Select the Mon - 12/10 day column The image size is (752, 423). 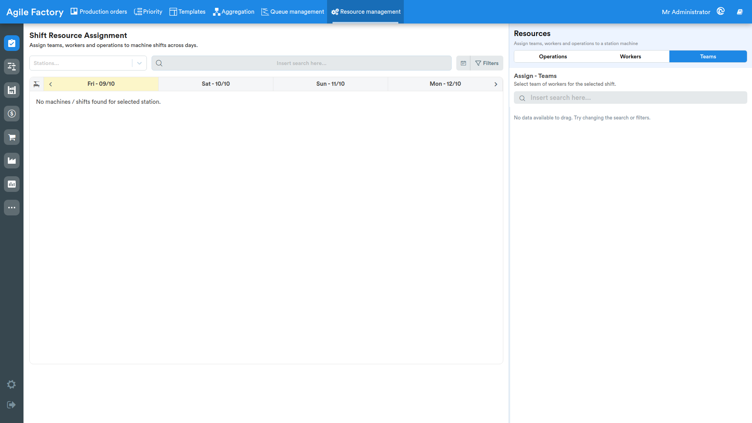pyautogui.click(x=445, y=84)
